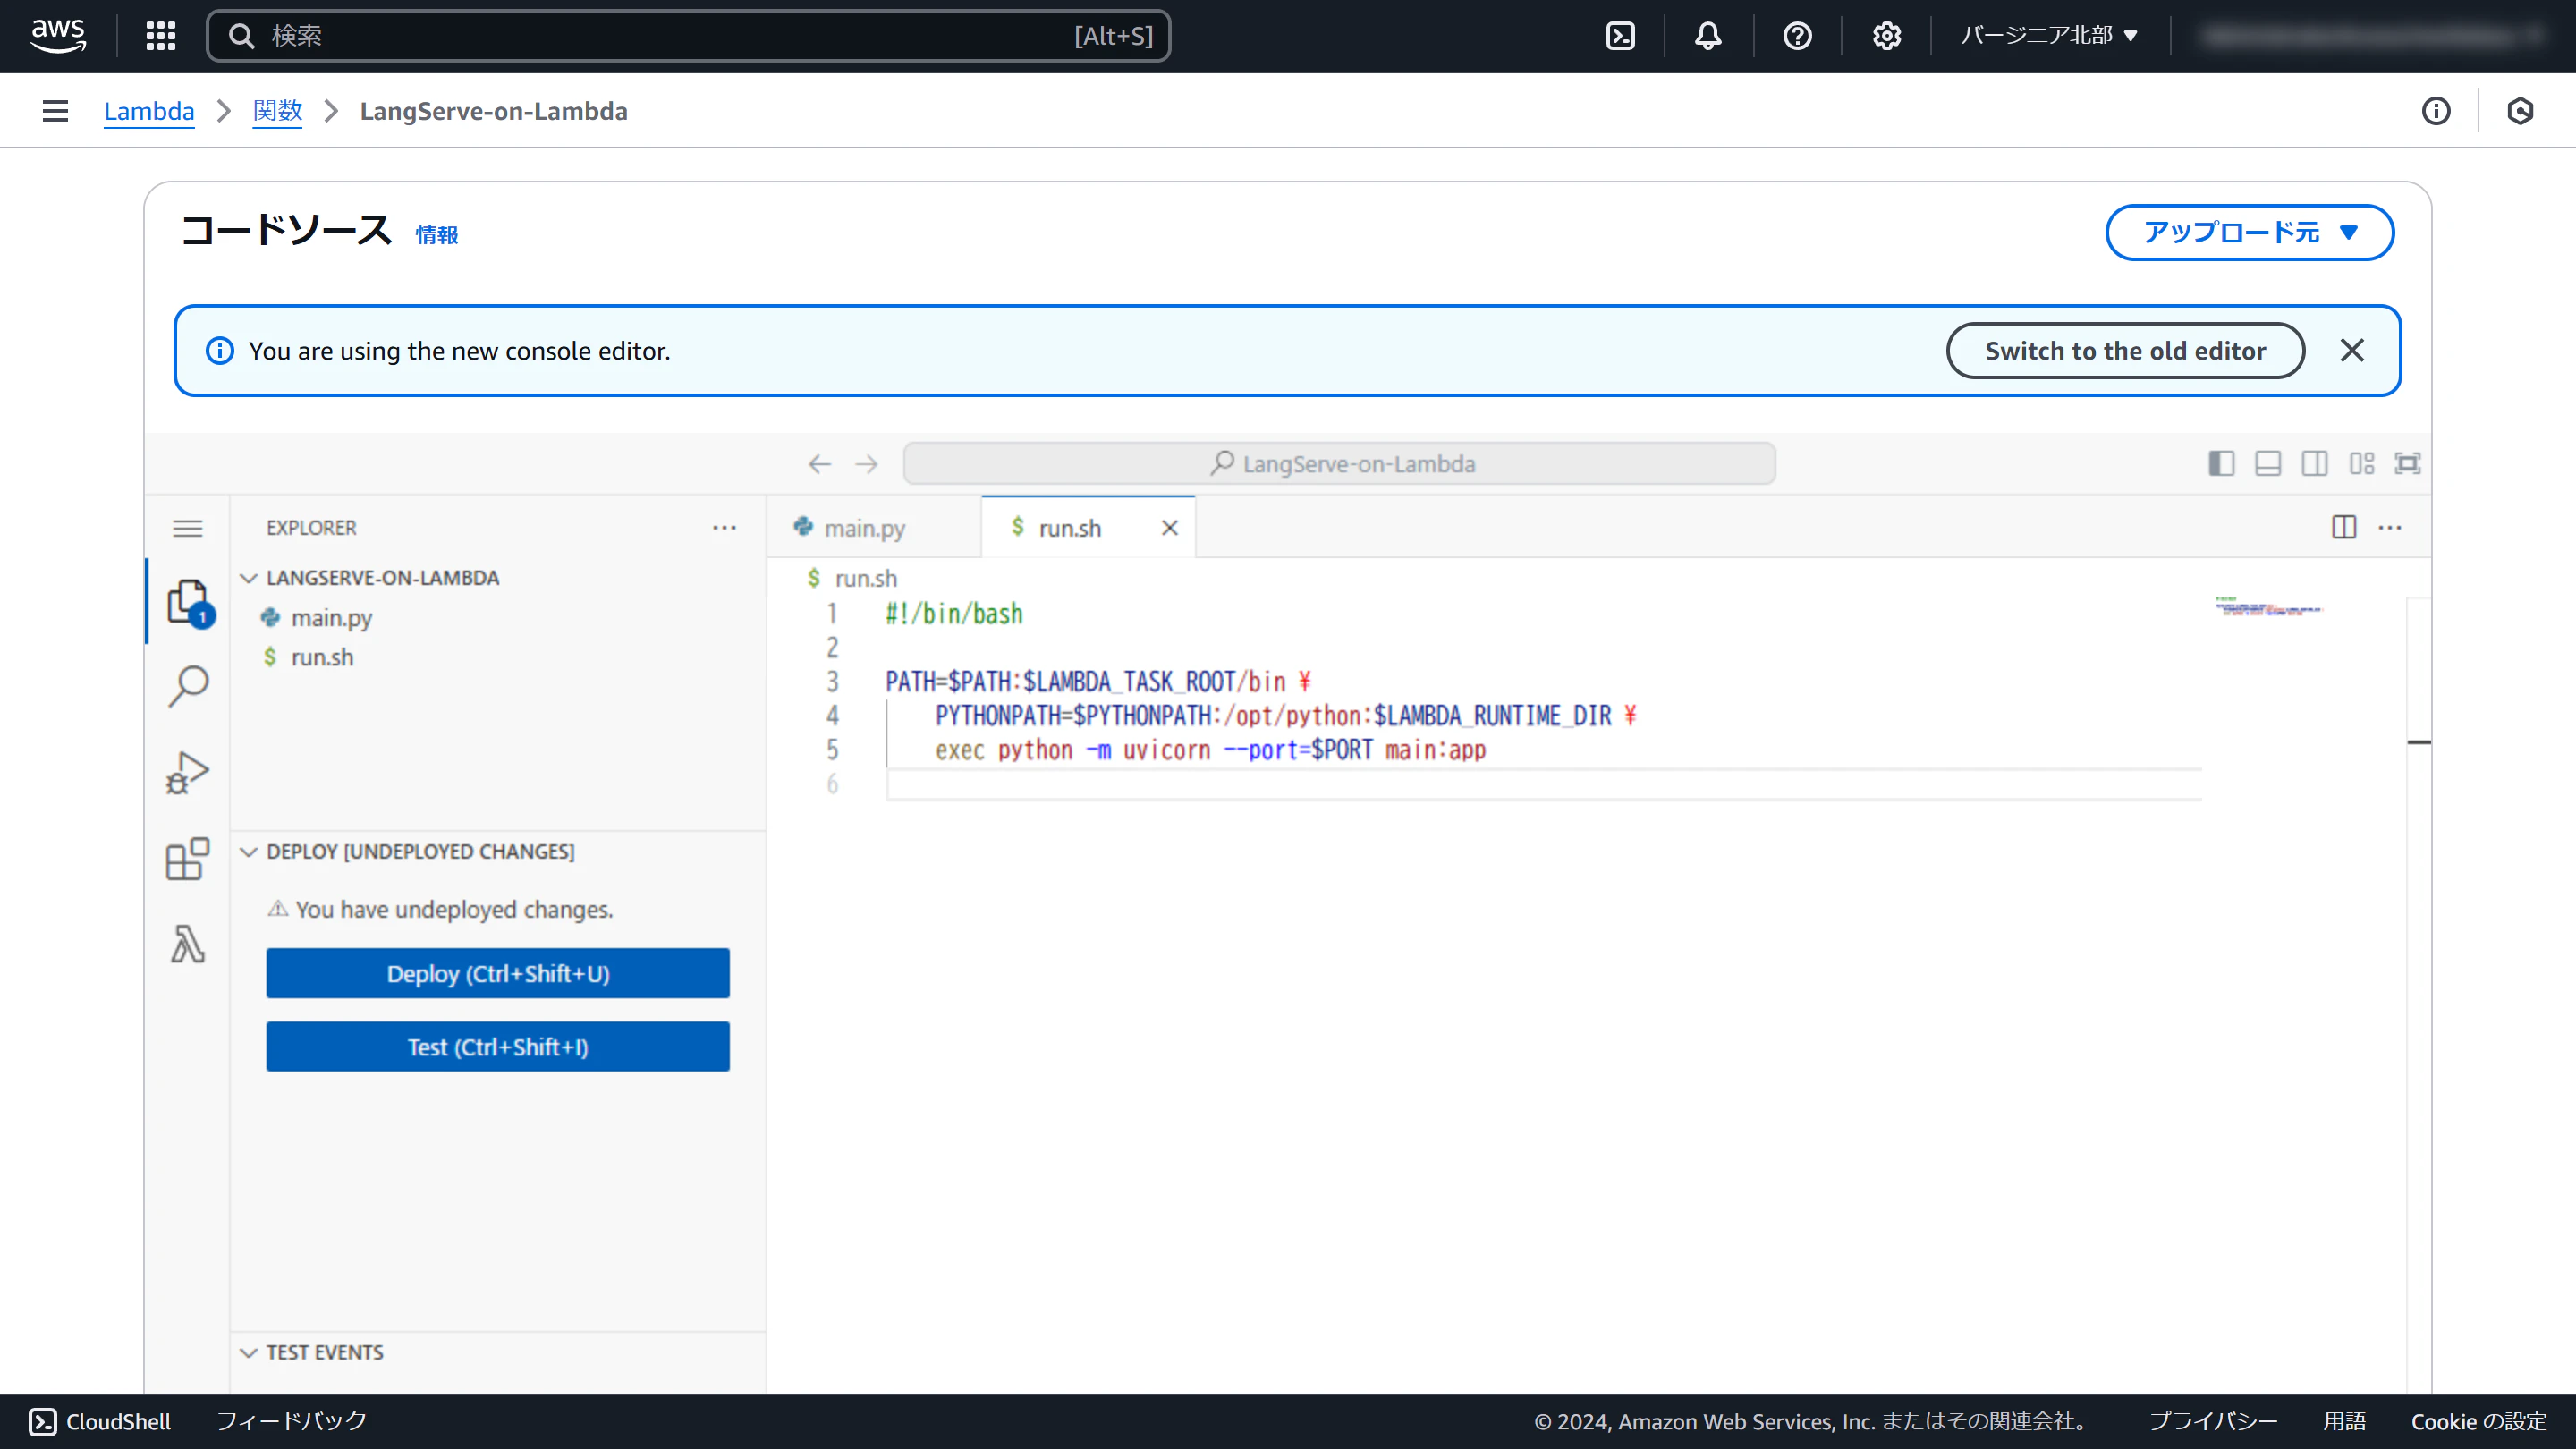
Task: Click the exec python uvicorn line
Action: pos(1210,750)
